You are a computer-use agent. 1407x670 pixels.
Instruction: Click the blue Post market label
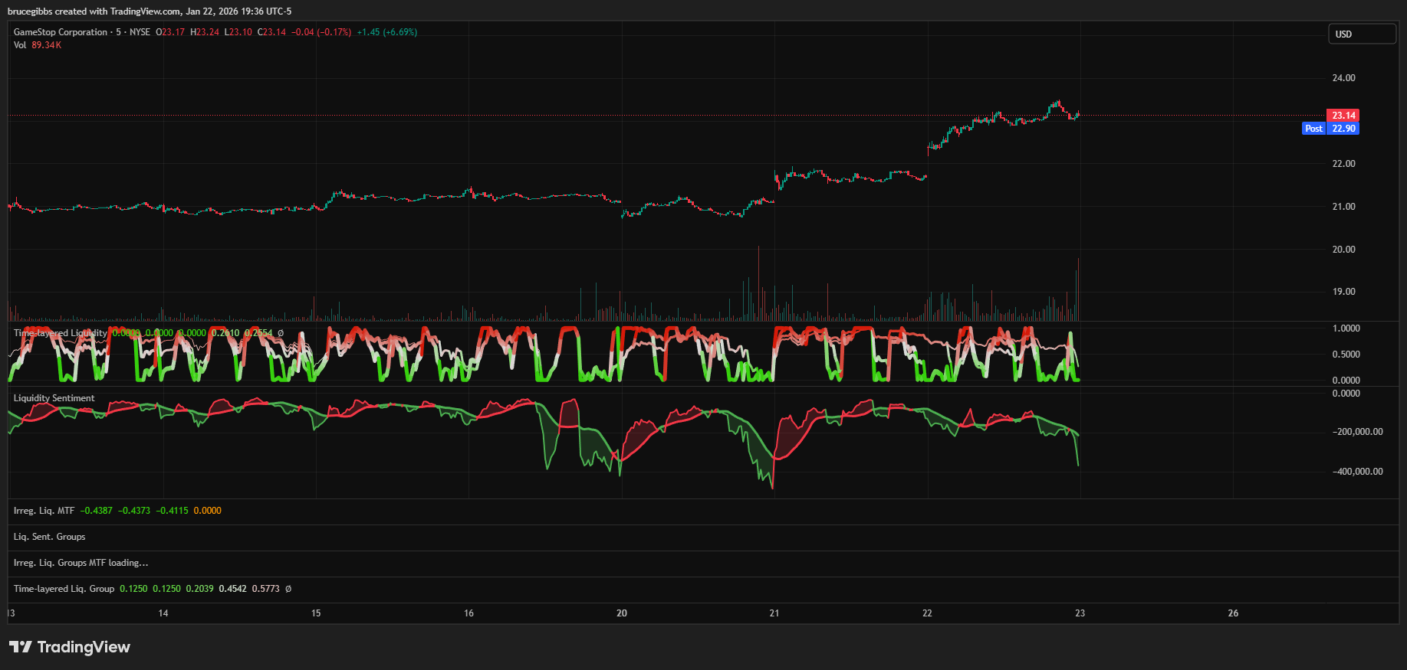coord(1313,129)
